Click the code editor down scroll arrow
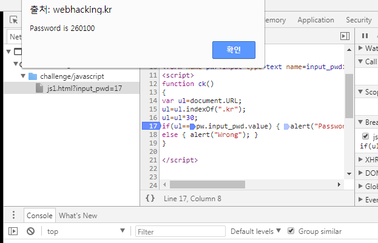The height and width of the screenshot is (243, 378). click(x=349, y=174)
